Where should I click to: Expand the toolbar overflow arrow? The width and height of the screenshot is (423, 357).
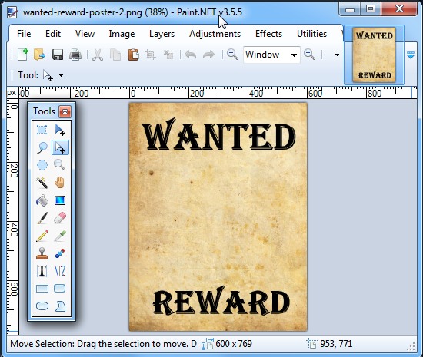click(x=337, y=55)
